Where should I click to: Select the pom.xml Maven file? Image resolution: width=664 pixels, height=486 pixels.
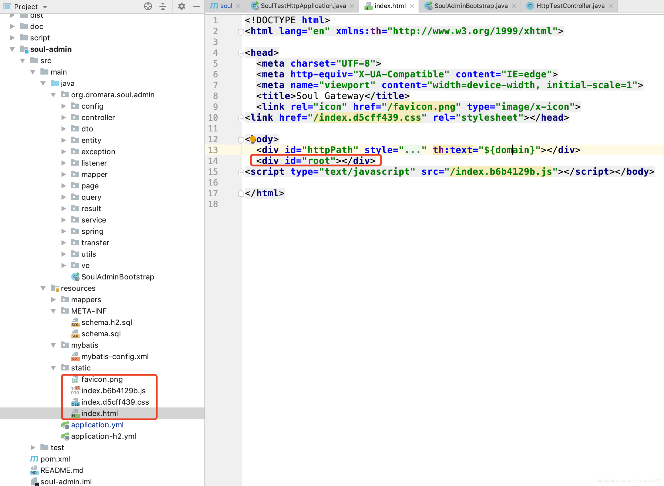pyautogui.click(x=55, y=459)
